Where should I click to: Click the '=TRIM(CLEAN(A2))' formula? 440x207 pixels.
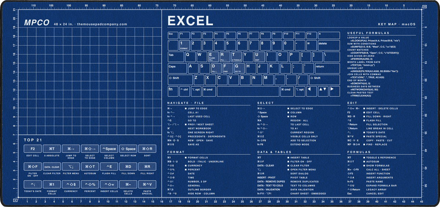tap(361, 96)
